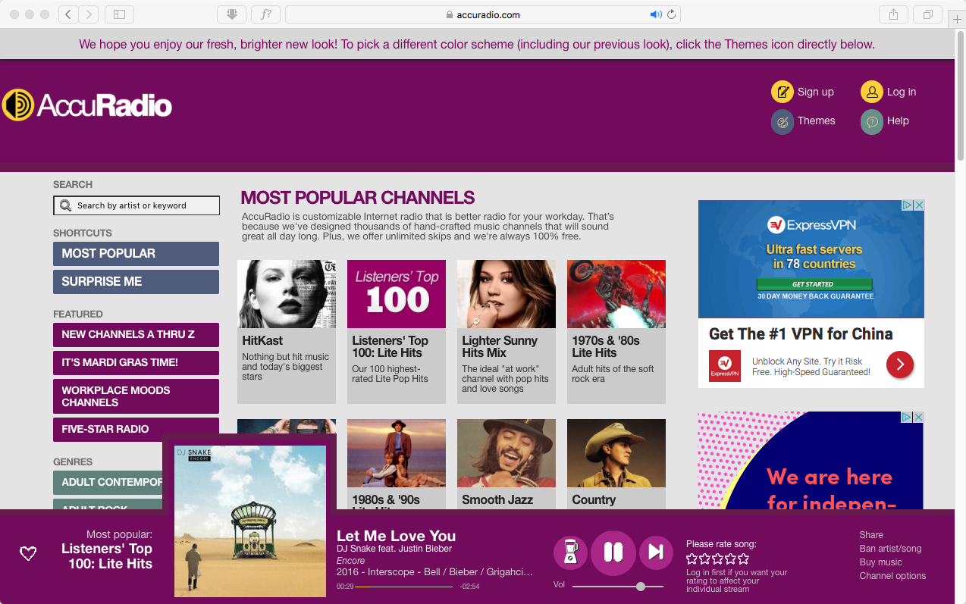Rate song with the fifth star

click(x=744, y=559)
